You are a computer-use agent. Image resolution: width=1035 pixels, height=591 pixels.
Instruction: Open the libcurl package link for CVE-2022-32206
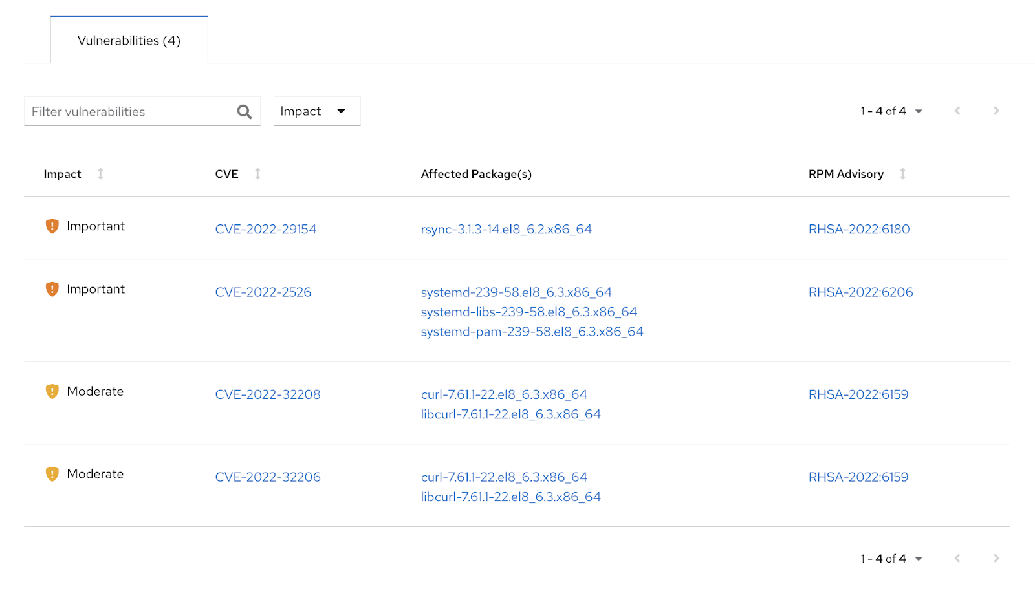[510, 497]
